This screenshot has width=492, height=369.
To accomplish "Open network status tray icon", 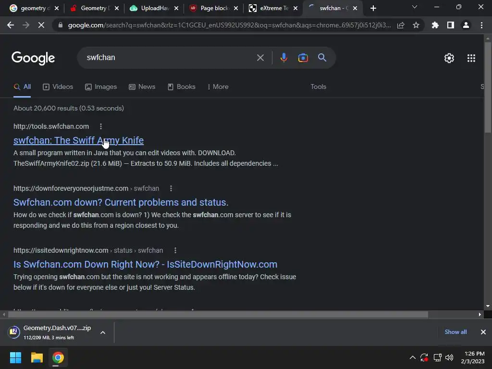I will tap(437, 357).
